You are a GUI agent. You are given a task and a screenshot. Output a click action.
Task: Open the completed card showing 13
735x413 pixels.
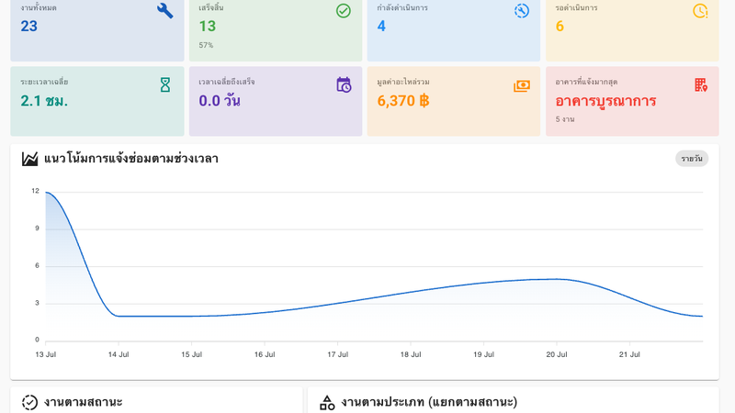tap(276, 30)
